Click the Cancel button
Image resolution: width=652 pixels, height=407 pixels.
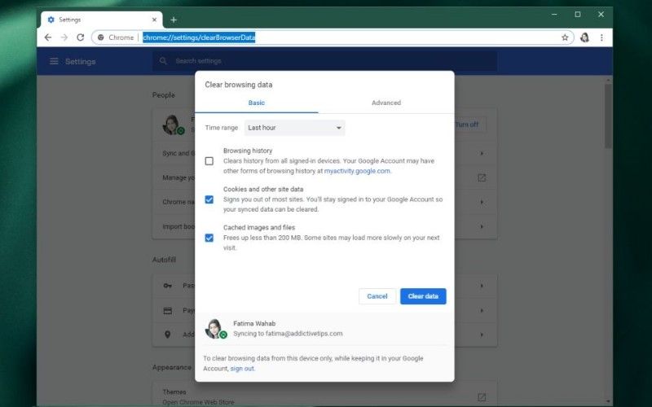(377, 296)
